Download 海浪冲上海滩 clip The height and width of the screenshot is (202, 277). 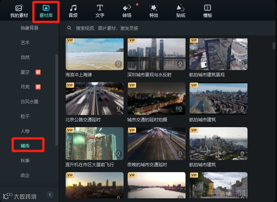pyautogui.click(x=118, y=64)
